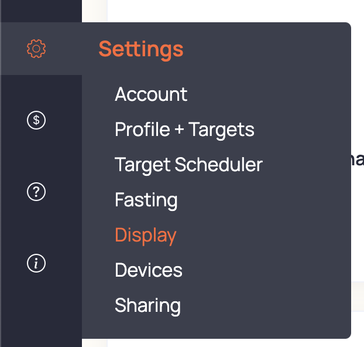Edit nutrition targets via Profile + Targets
The height and width of the screenshot is (347, 364).
pos(184,130)
